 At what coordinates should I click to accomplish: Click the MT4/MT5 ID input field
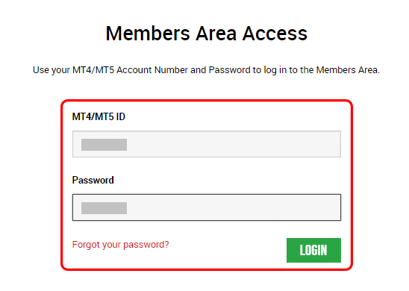(207, 144)
